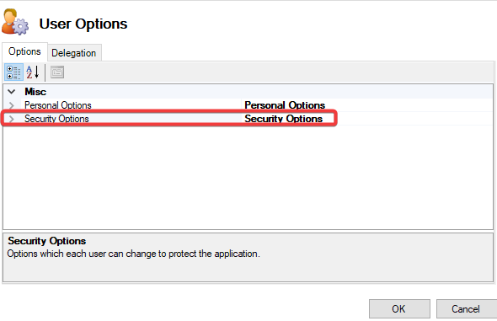This screenshot has height=321, width=497.
Task: Expand the Personal Options arrow
Action: coord(12,105)
